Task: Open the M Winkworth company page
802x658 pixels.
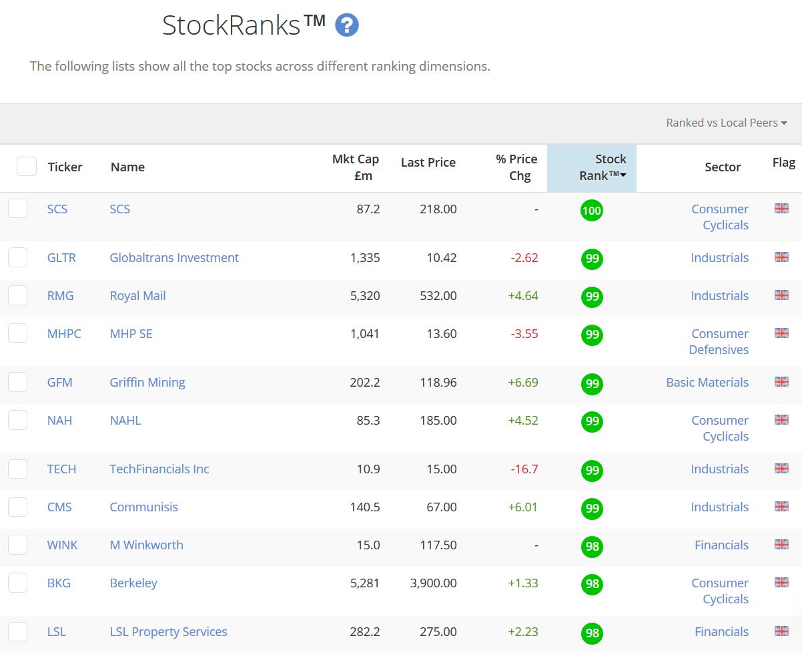Action: point(146,545)
